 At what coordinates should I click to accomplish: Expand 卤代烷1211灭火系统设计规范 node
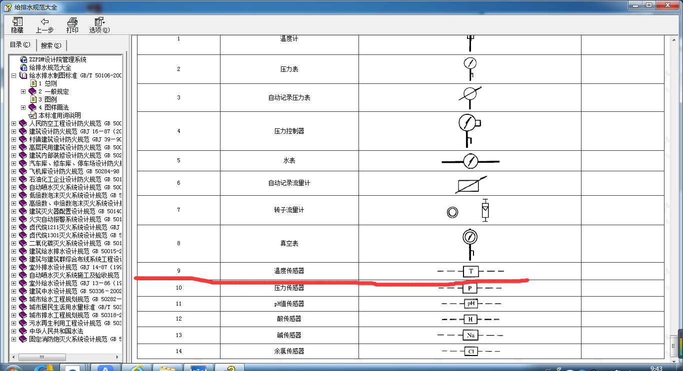pyautogui.click(x=14, y=227)
